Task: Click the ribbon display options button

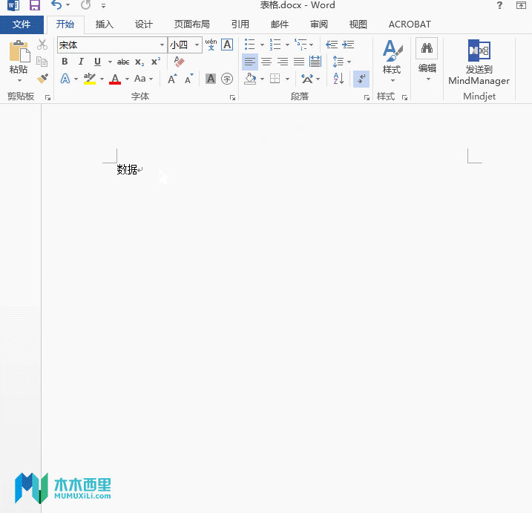Action: (521, 5)
